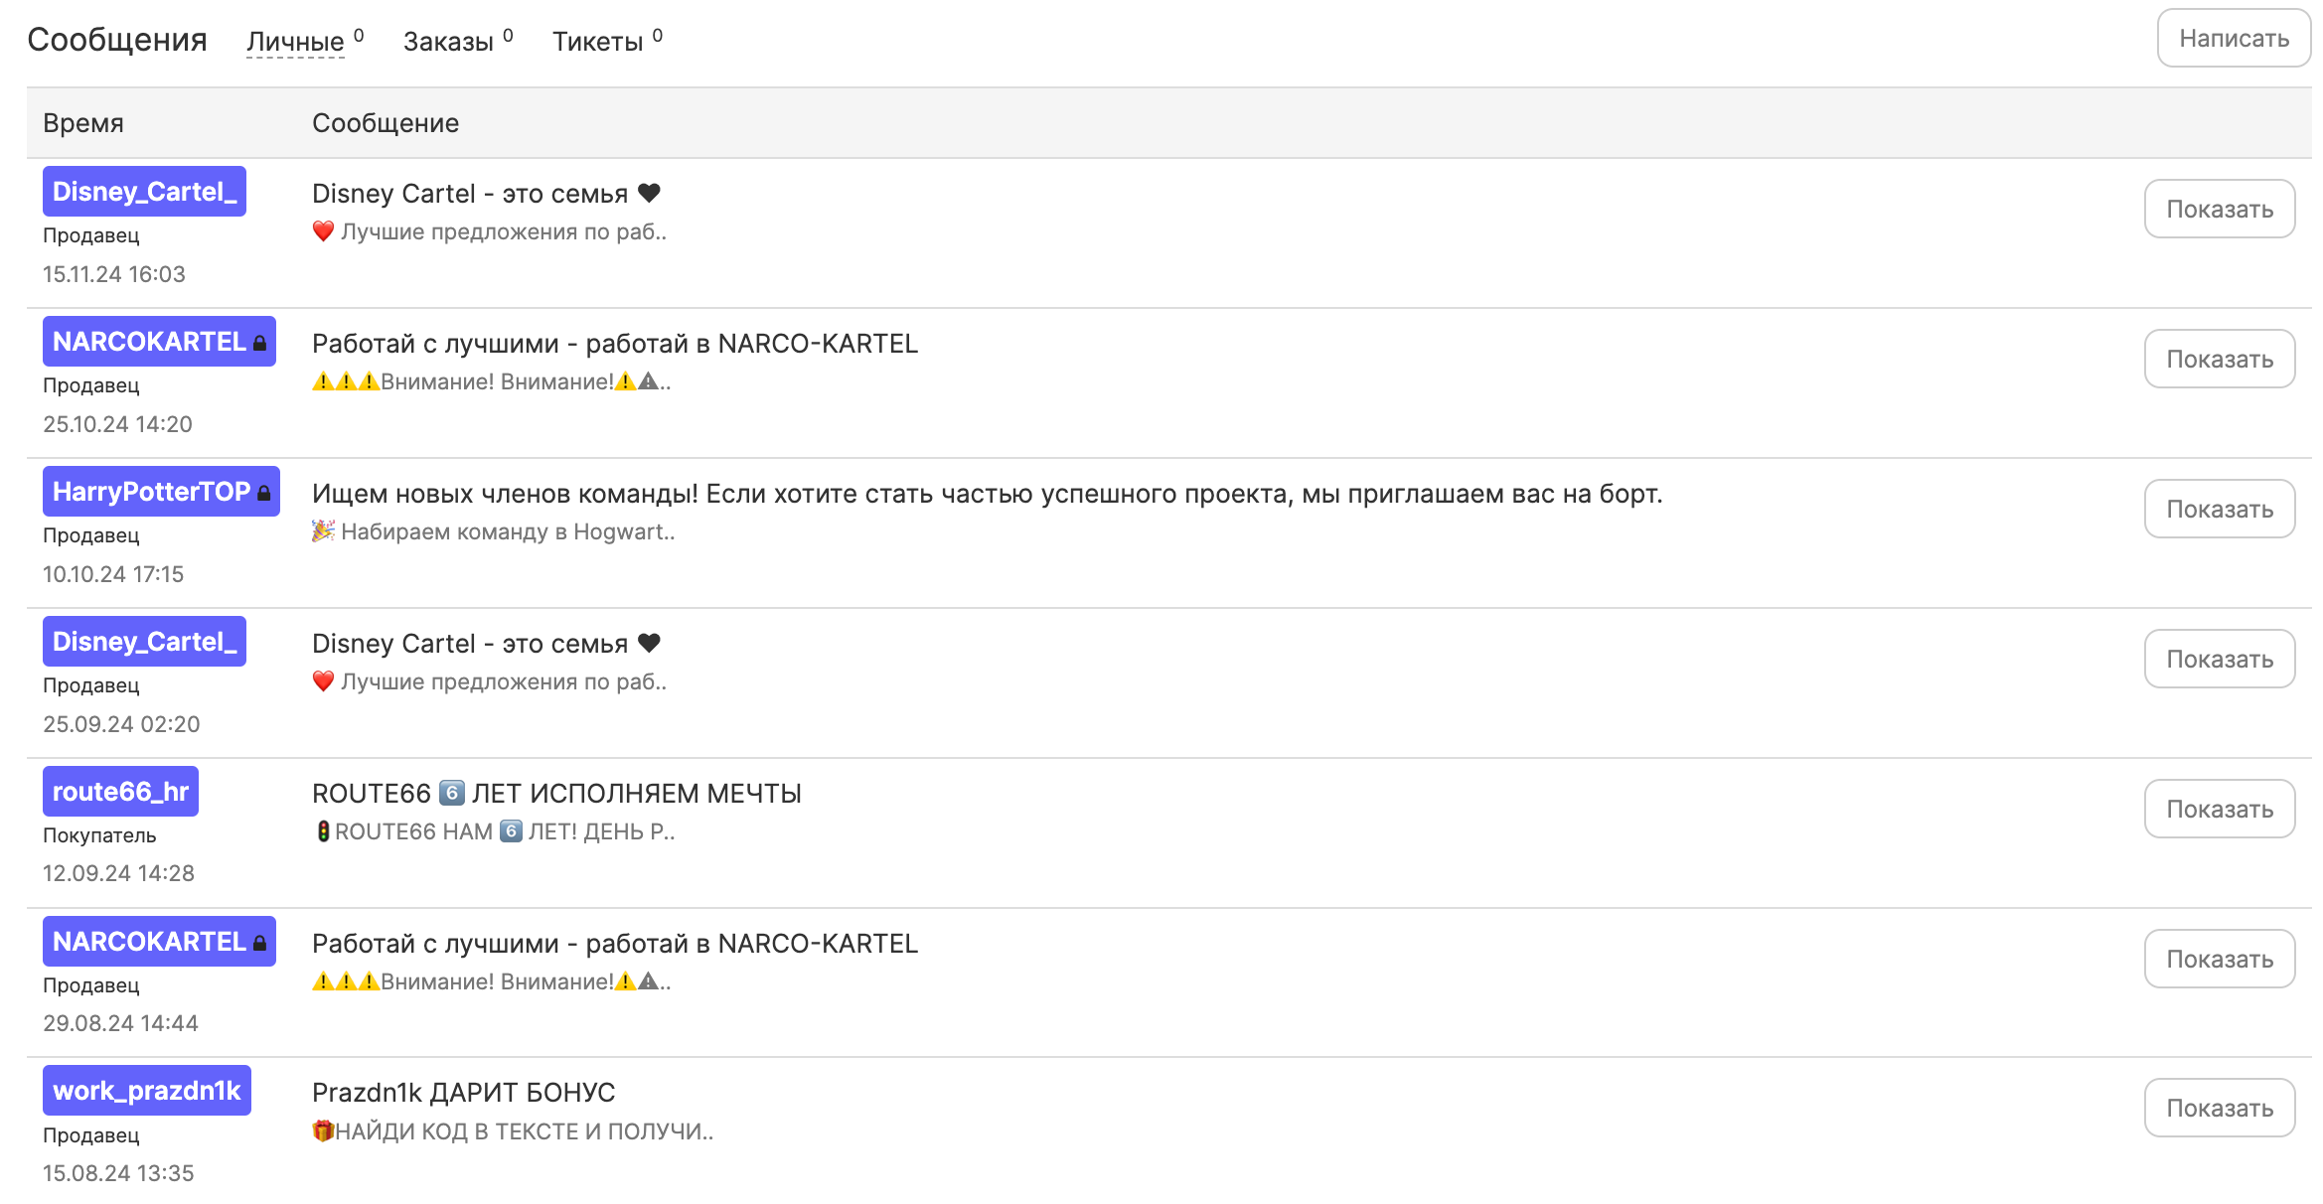Open the Prazdn1k ДАРИТ БОНУС message title
2323x1204 pixels.
(x=463, y=1093)
